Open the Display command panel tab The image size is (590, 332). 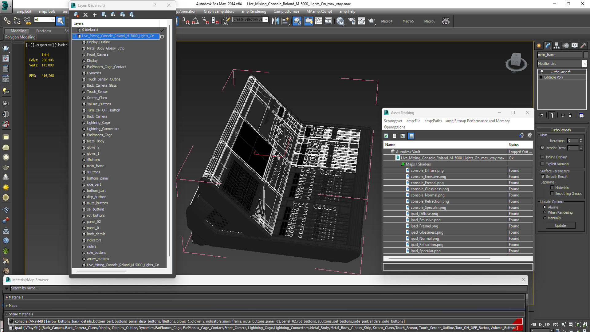point(575,45)
